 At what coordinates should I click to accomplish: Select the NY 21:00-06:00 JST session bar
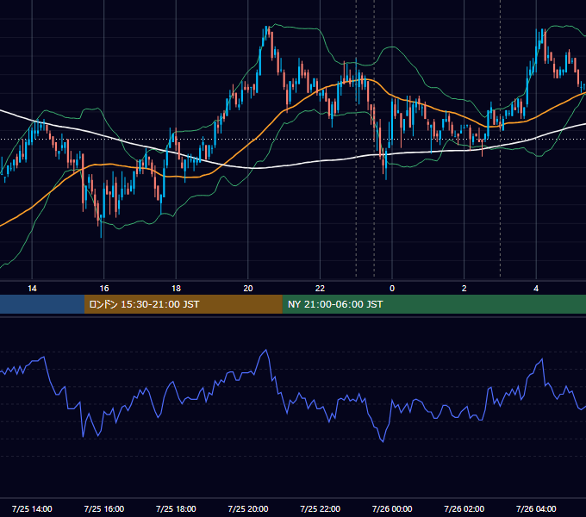coord(433,304)
